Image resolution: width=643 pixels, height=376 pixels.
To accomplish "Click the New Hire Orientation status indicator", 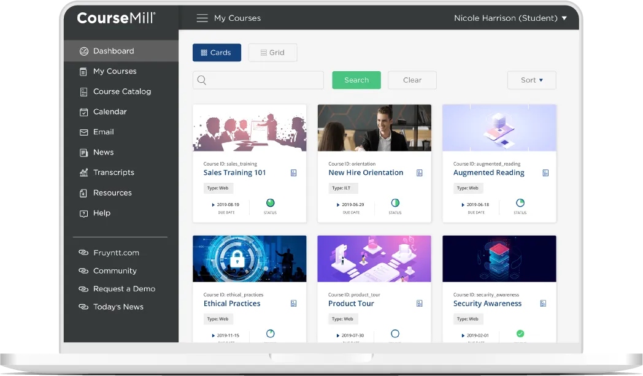I will (x=395, y=202).
